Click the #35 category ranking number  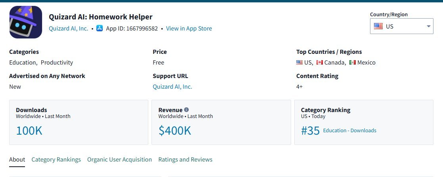(310, 131)
